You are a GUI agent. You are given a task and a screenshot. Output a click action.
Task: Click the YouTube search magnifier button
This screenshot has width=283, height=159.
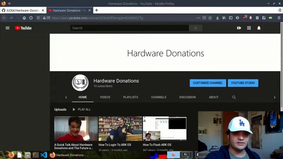click(x=195, y=28)
